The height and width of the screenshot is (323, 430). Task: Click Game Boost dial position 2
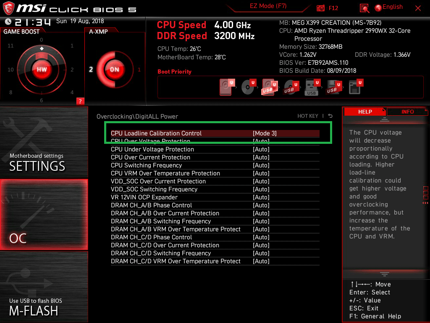(72, 70)
